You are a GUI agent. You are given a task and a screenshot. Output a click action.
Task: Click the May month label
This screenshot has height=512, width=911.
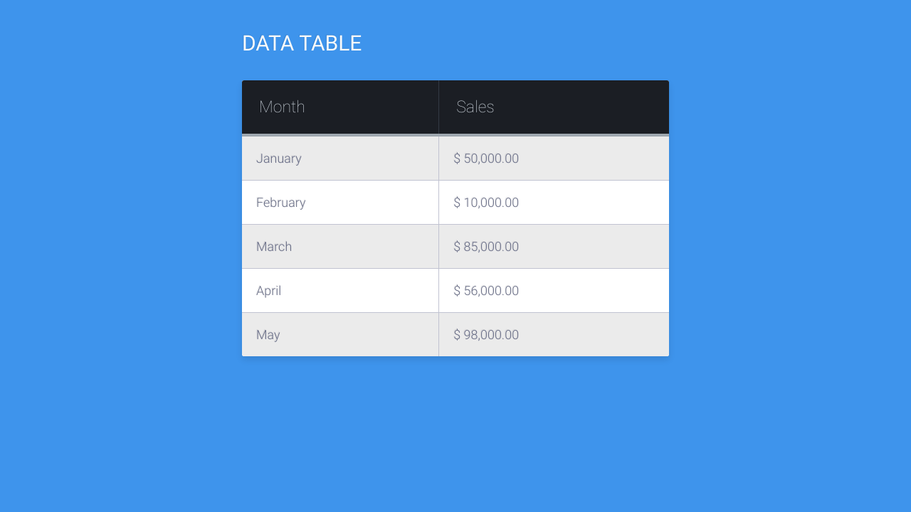click(268, 334)
